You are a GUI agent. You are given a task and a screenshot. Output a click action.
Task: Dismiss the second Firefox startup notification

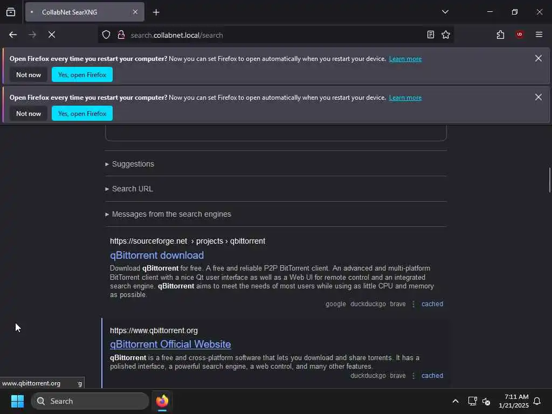tap(539, 97)
